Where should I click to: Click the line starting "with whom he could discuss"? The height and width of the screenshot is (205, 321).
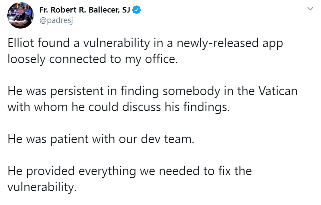119,107
